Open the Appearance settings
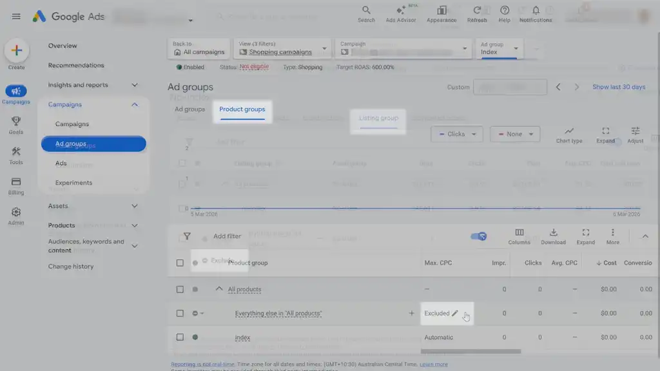Screen dimensions: 660x371 (x=442, y=14)
